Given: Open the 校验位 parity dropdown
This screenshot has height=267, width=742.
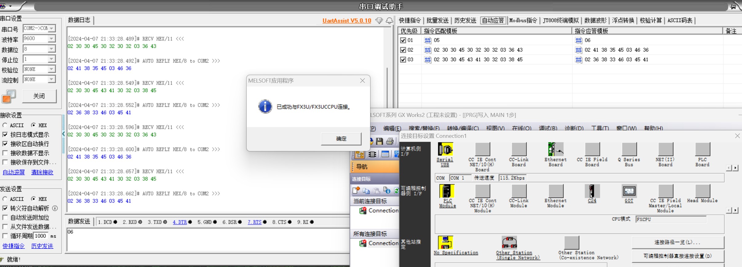Looking at the screenshot, I should pos(52,69).
